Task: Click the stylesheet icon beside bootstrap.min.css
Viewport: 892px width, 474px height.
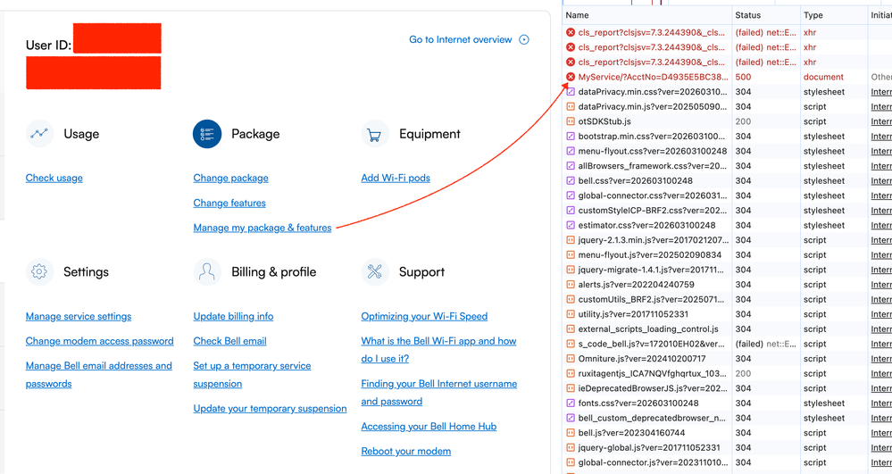Action: pos(570,136)
